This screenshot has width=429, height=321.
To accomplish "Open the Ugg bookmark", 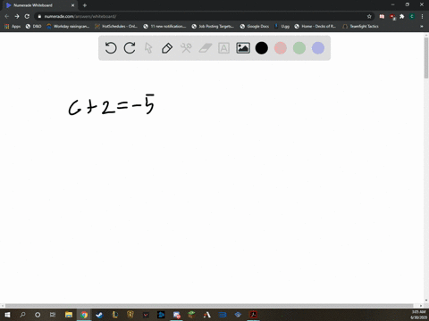I will [282, 26].
